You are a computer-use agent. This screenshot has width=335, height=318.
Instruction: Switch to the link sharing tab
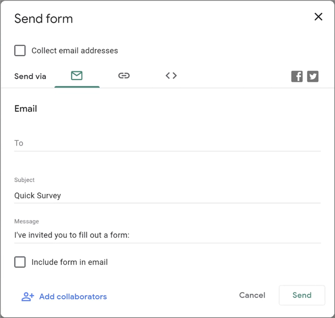pyautogui.click(x=124, y=75)
